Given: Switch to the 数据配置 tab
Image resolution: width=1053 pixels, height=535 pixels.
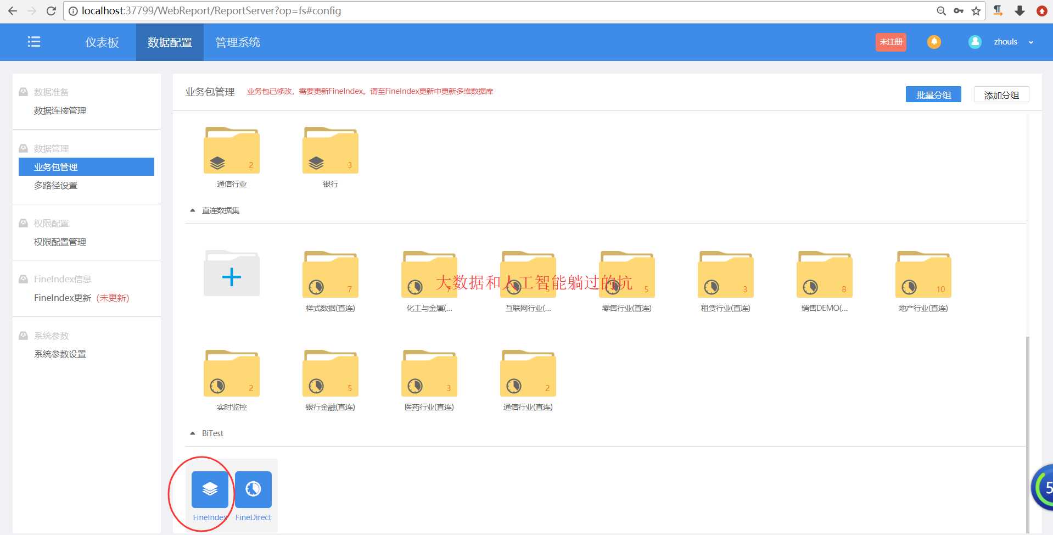Looking at the screenshot, I should coord(170,42).
